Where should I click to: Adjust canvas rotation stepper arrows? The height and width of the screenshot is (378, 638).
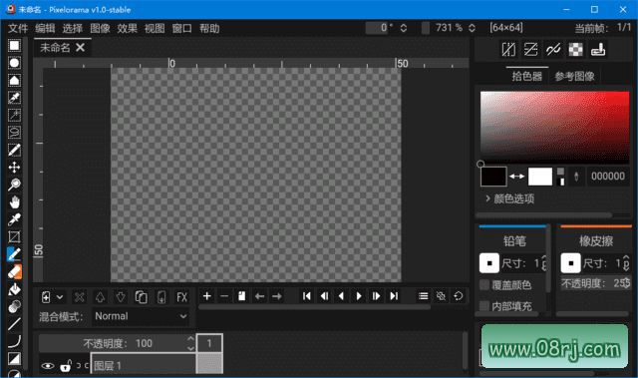pyautogui.click(x=403, y=28)
